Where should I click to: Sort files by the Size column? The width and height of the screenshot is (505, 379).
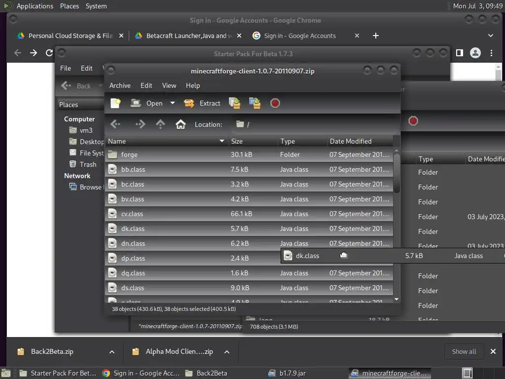coord(253,141)
